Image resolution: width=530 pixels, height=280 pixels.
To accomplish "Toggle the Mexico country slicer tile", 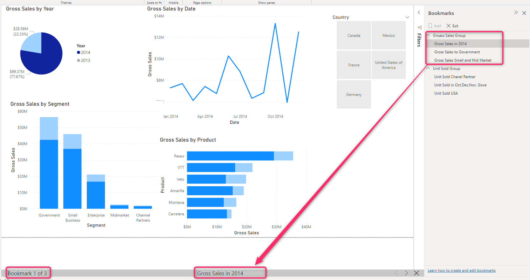I will 389,36.
